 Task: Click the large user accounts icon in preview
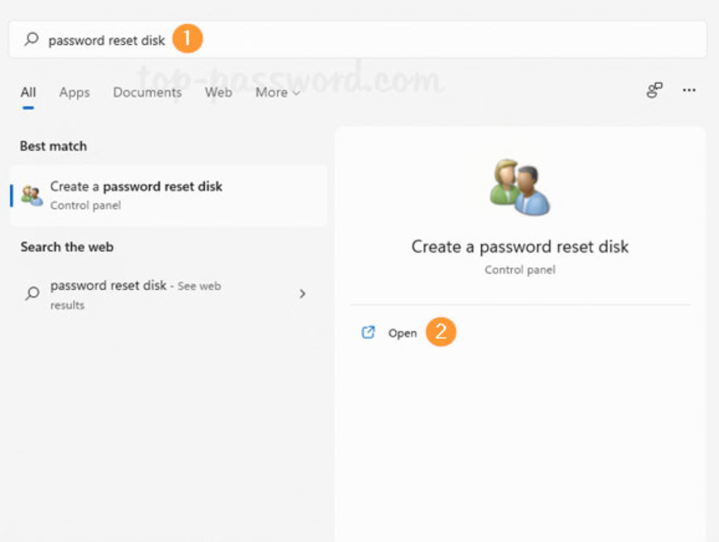click(x=519, y=187)
